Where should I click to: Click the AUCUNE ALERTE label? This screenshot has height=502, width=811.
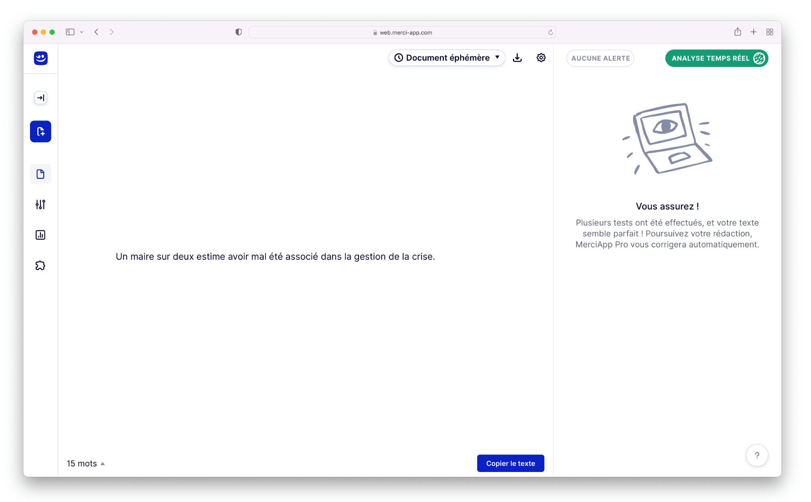point(600,58)
